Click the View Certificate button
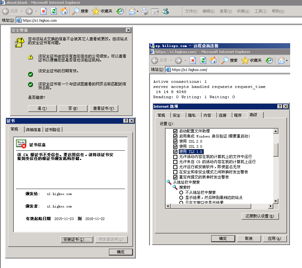Screen dimensions: 302x268 (x=104, y=108)
